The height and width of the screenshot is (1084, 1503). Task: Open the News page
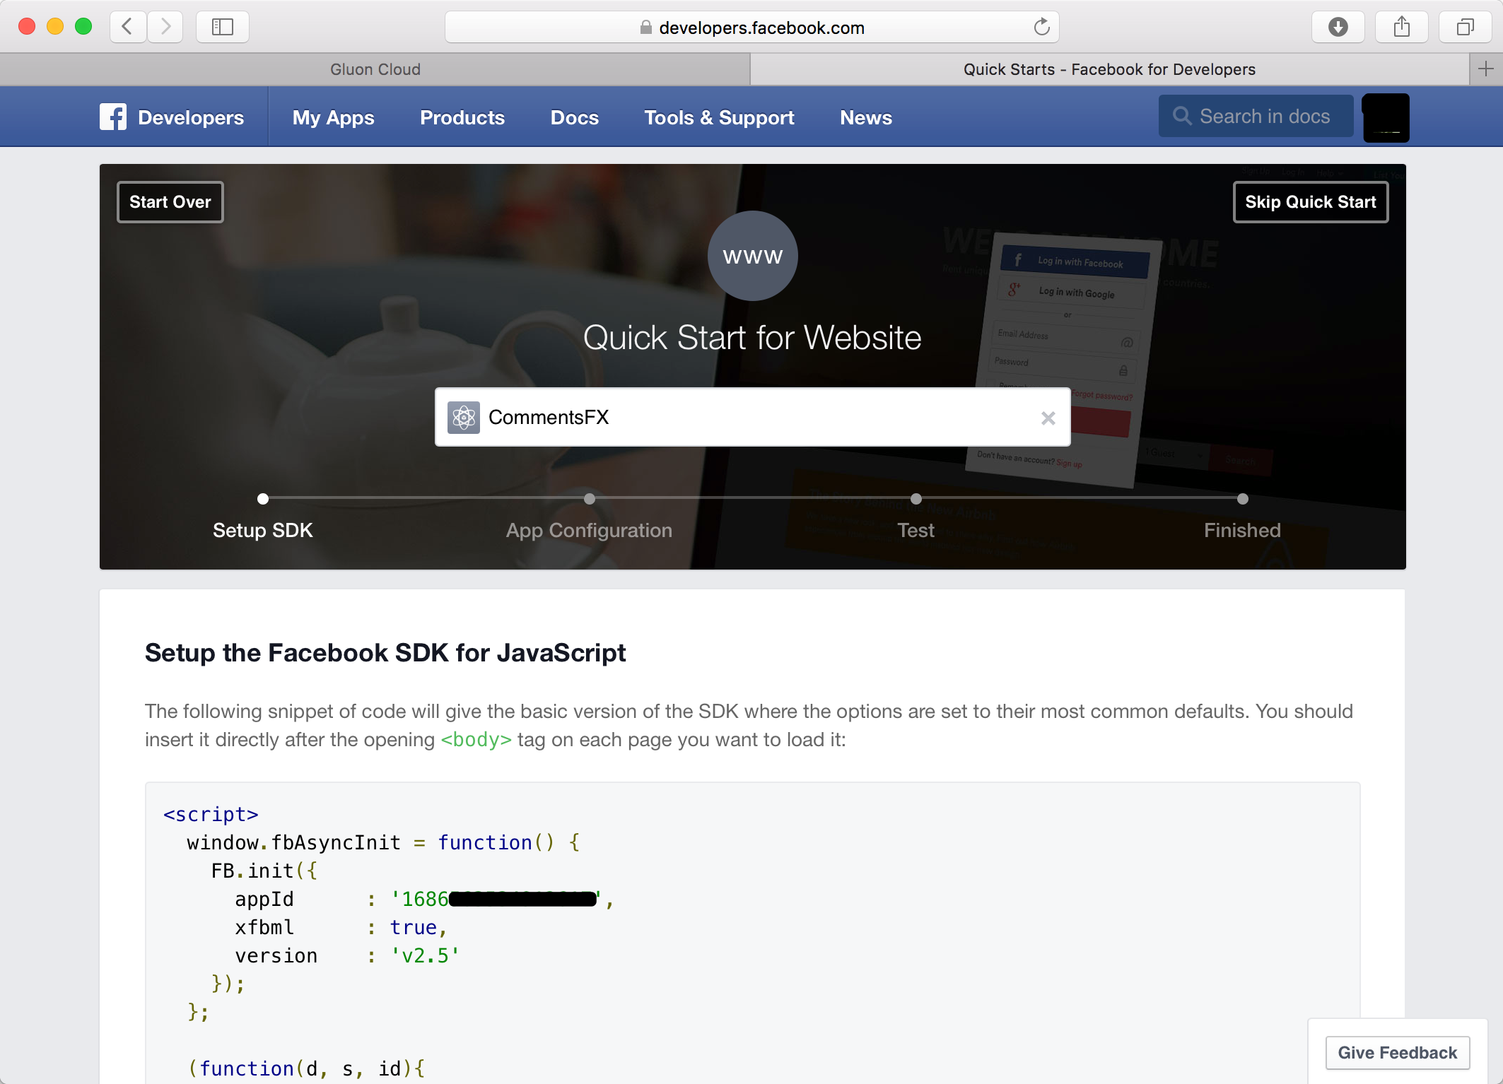[866, 117]
